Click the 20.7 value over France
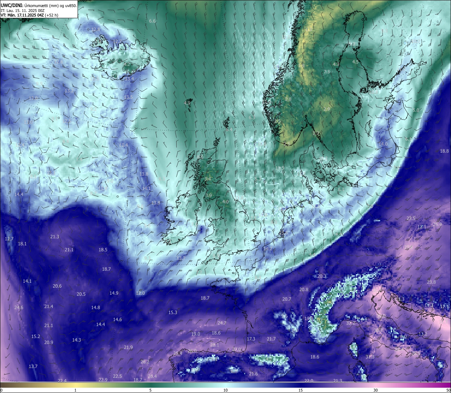Viewport: 451px width, 393px height. tap(287, 299)
